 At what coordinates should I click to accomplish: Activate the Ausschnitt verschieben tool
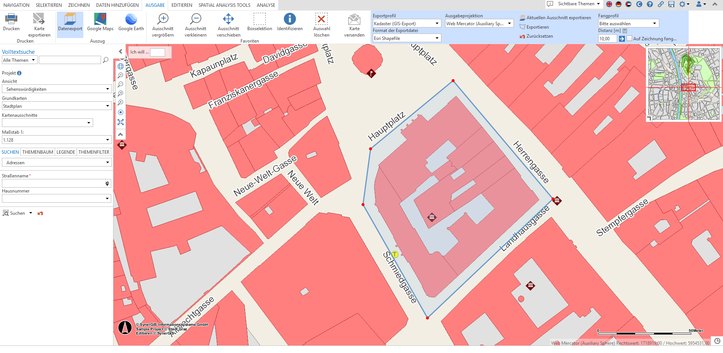pos(228,24)
